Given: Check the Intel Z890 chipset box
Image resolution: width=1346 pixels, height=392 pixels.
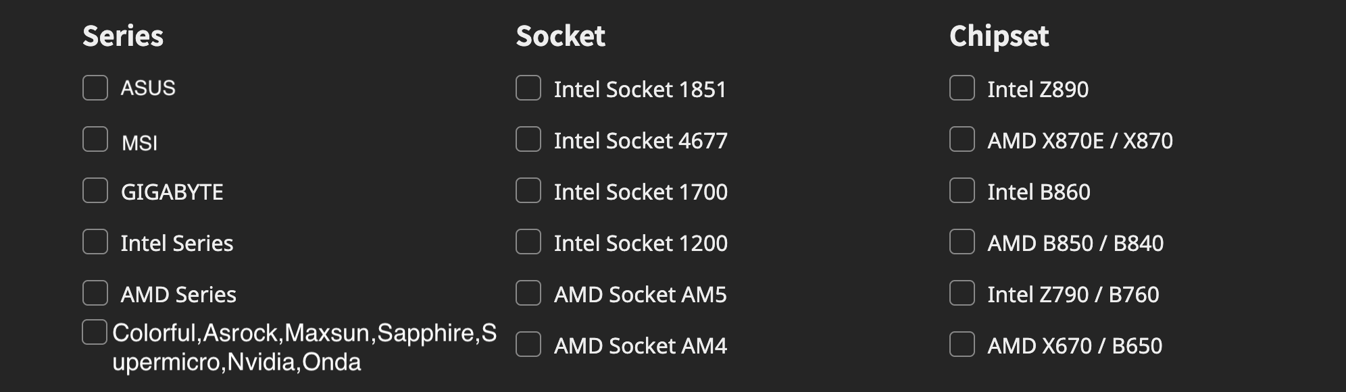Looking at the screenshot, I should (962, 88).
